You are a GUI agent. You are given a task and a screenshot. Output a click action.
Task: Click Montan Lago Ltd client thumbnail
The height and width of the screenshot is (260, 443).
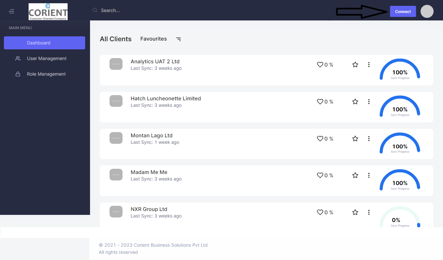point(116,138)
